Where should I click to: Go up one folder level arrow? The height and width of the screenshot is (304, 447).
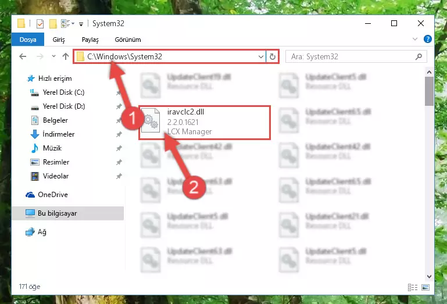pyautogui.click(x=66, y=56)
